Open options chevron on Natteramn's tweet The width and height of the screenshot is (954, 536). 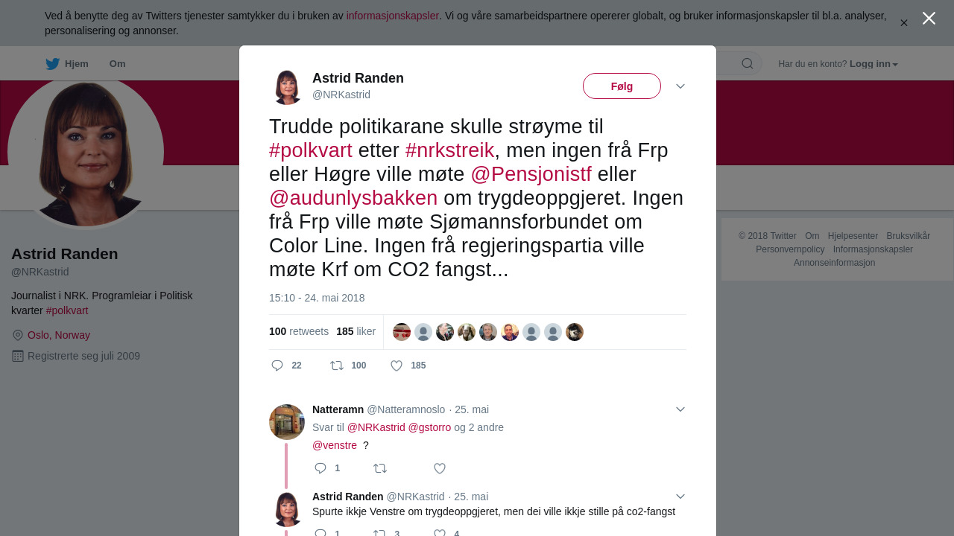point(680,409)
